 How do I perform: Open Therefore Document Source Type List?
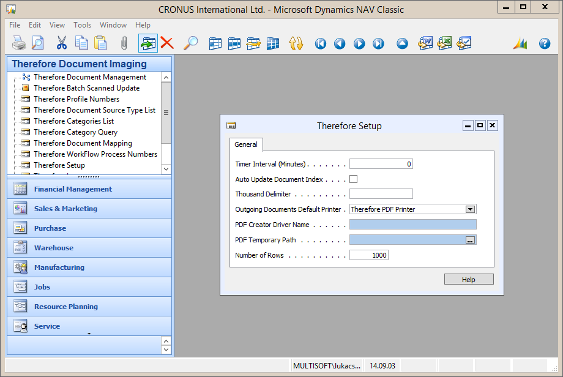click(94, 110)
